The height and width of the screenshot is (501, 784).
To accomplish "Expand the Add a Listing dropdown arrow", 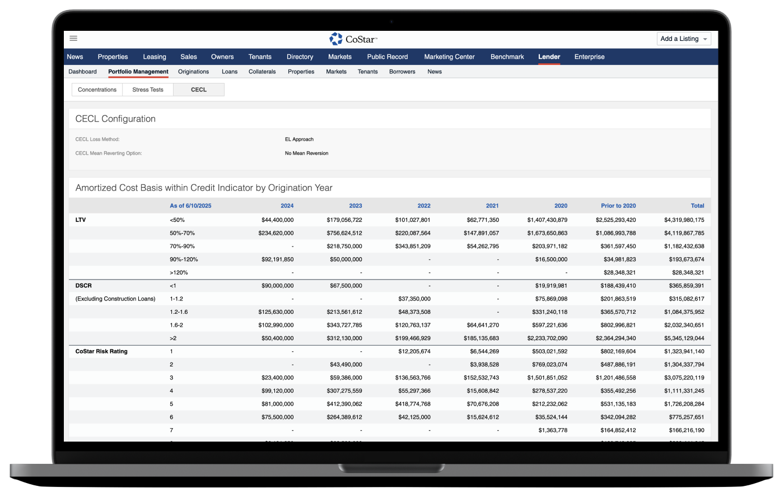I will pos(705,39).
